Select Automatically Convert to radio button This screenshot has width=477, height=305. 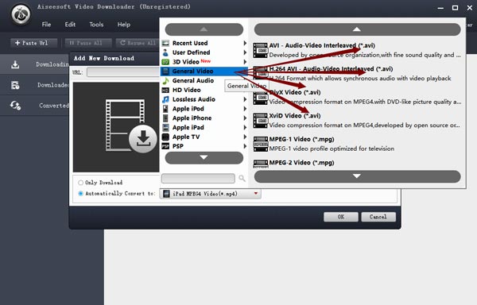tap(80, 194)
